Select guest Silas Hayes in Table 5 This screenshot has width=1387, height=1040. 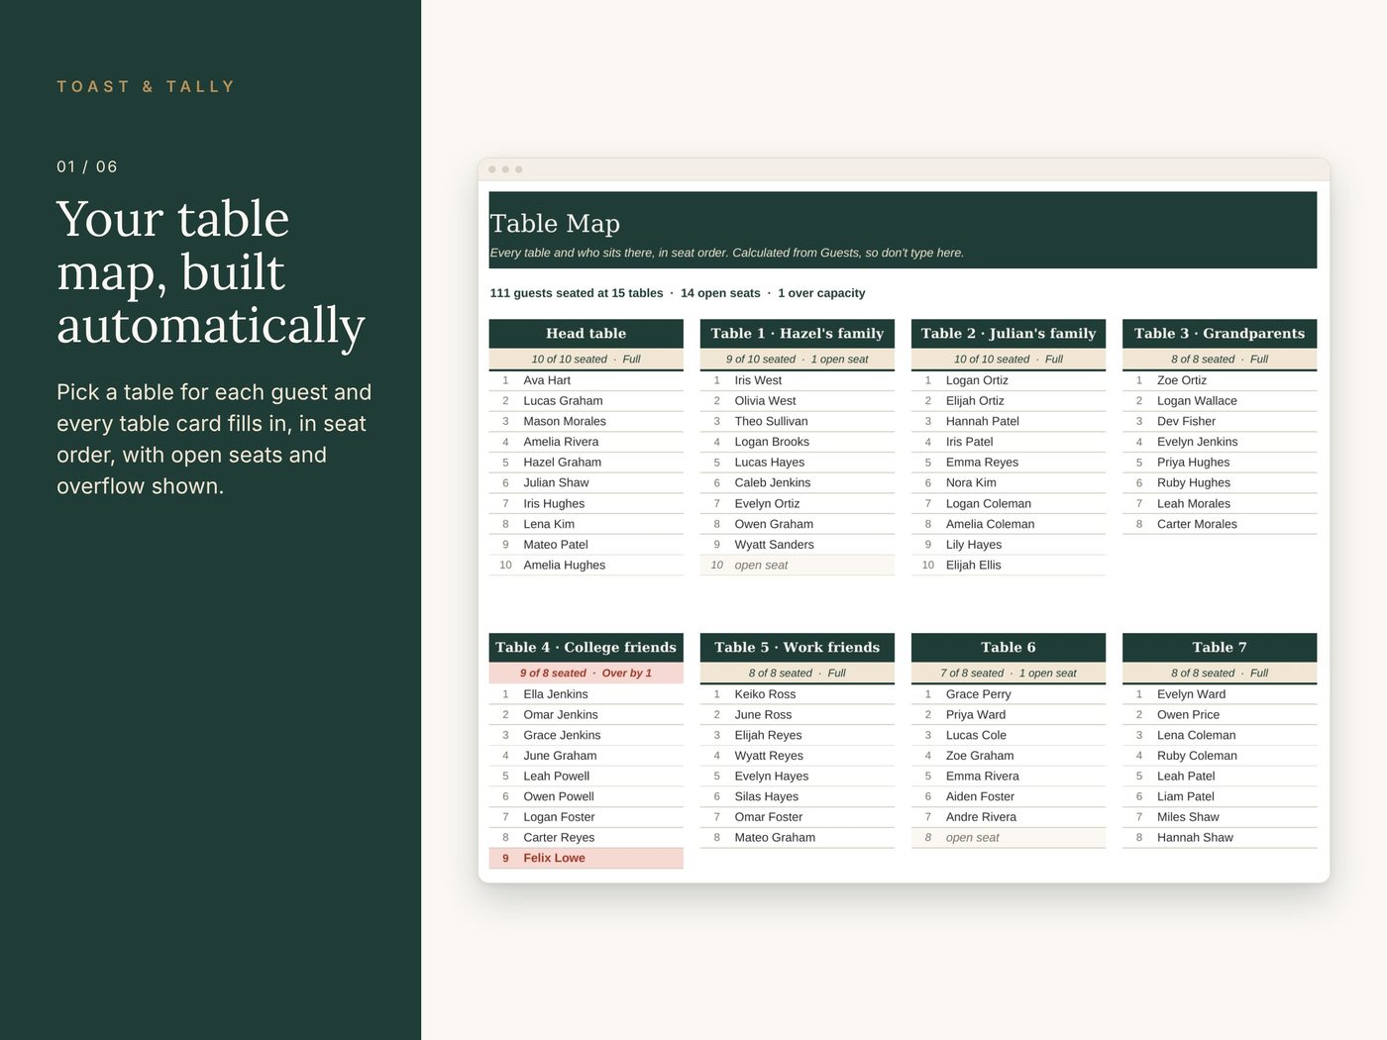pos(797,796)
